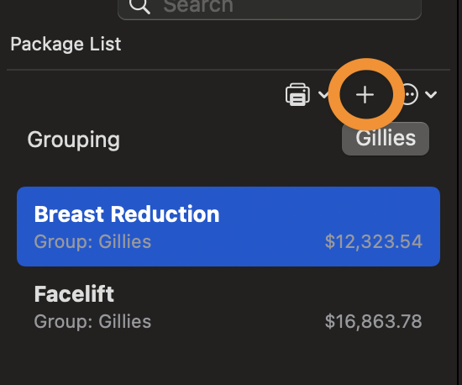The height and width of the screenshot is (385, 462).
Task: Click the divider line under Package List
Action: (x=228, y=70)
